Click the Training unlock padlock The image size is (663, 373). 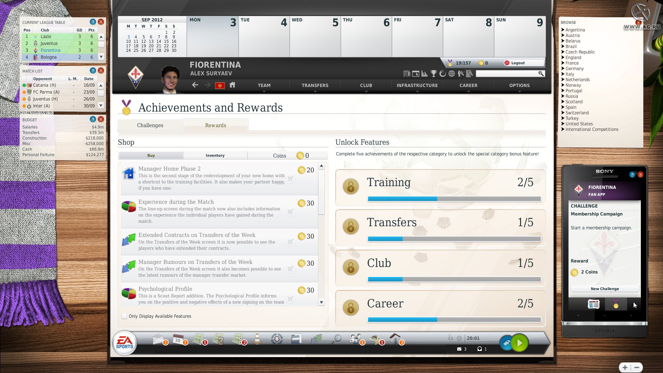click(350, 187)
